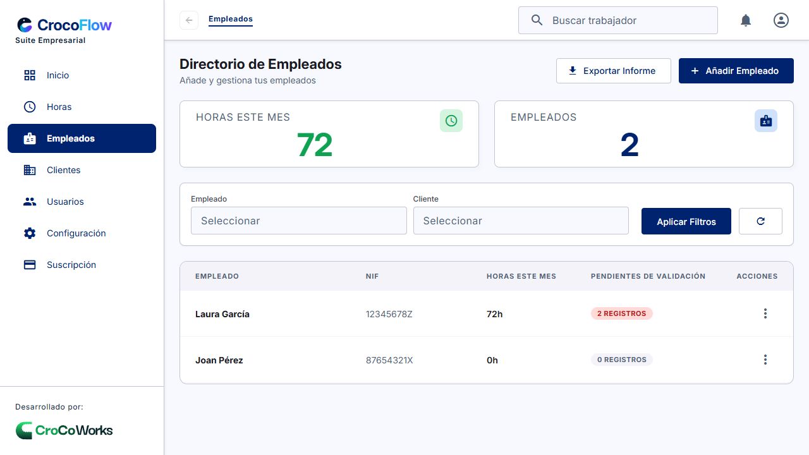This screenshot has width=809, height=455.
Task: Reset filters with the refresh icon
Action: click(x=760, y=221)
